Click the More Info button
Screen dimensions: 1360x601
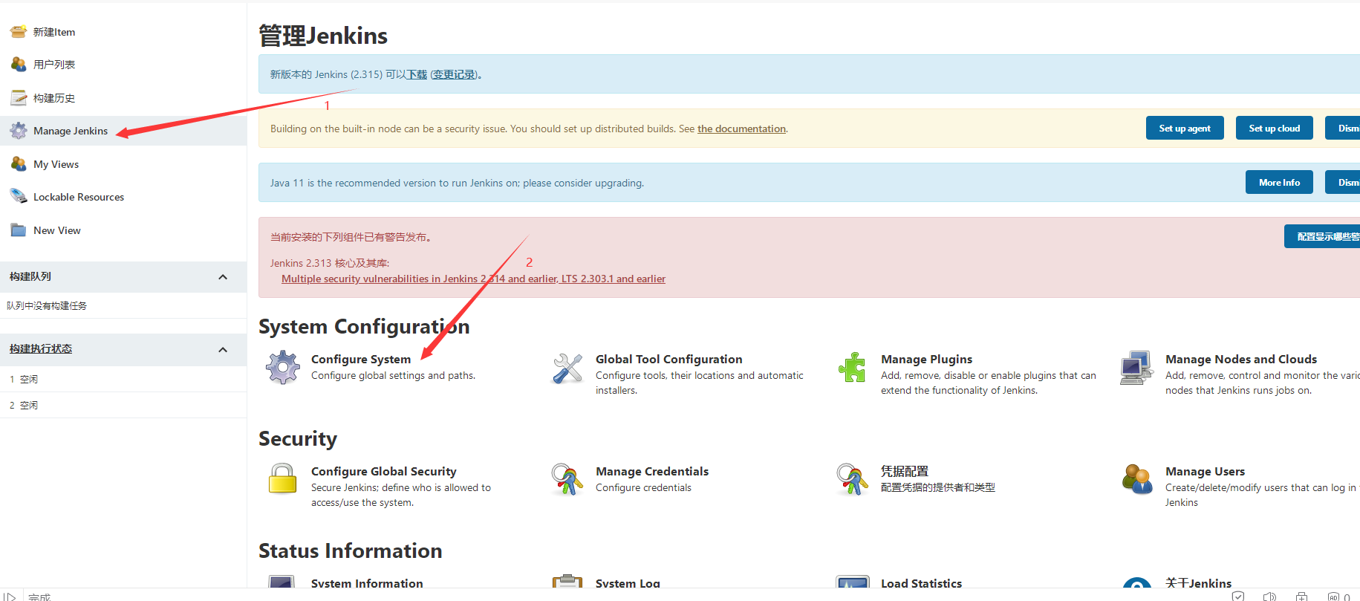(1279, 182)
